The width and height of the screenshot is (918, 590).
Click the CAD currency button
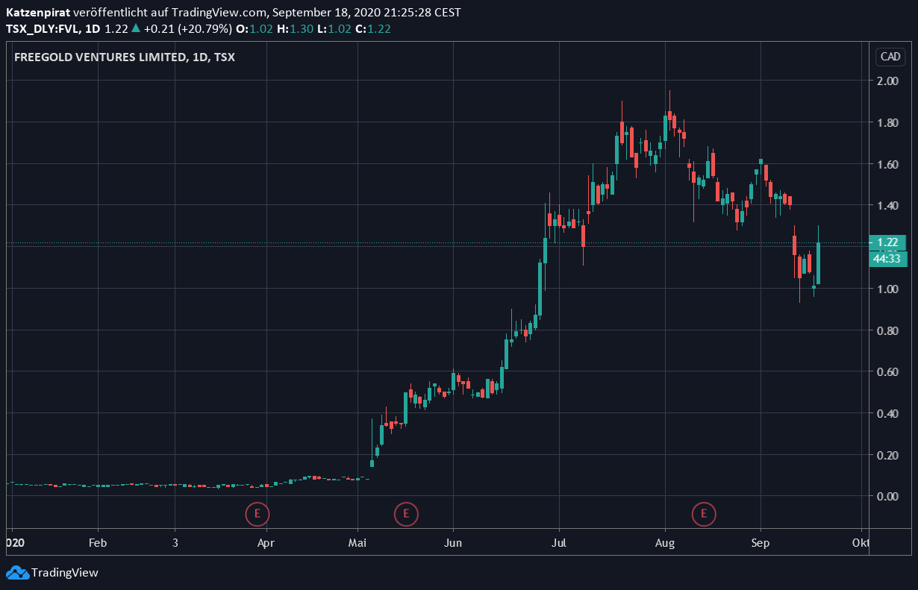click(x=890, y=57)
